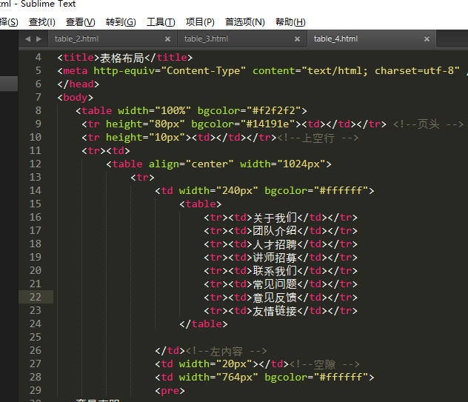The width and height of the screenshot is (468, 402).
Task: Click the 意见反馈 cell text
Action: [x=275, y=298]
